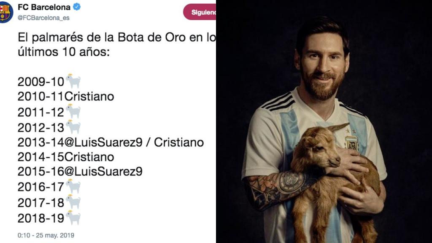Open the photo of player holding goat
The height and width of the screenshot is (243, 432).
point(324,121)
